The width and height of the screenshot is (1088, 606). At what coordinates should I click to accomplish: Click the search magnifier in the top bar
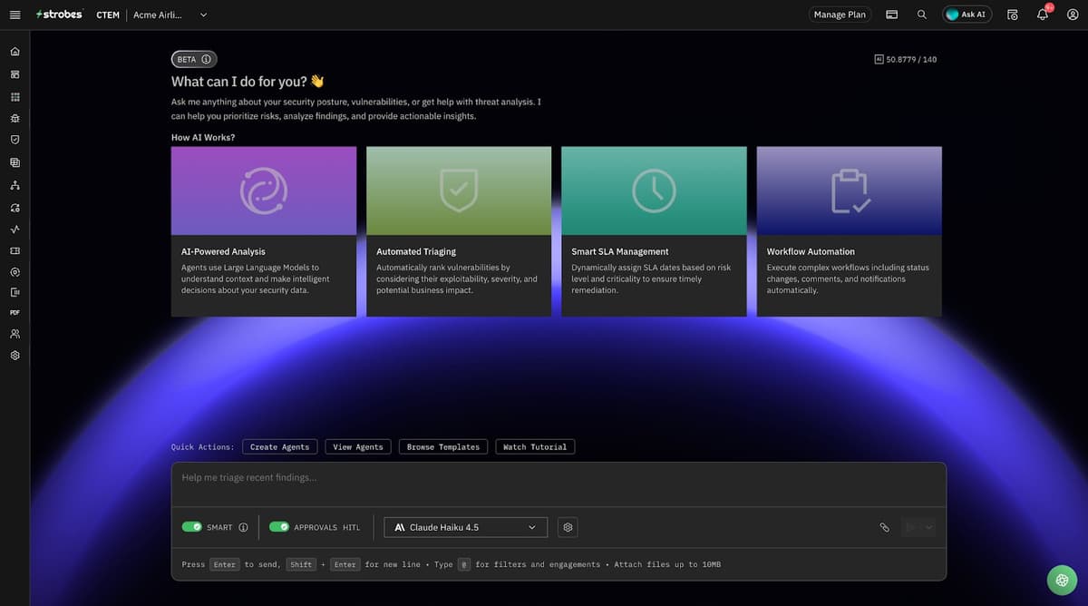click(922, 15)
